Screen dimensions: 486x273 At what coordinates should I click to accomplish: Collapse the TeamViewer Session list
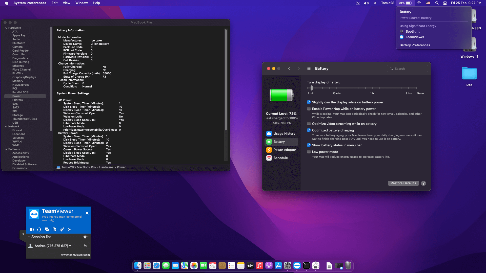29,237
